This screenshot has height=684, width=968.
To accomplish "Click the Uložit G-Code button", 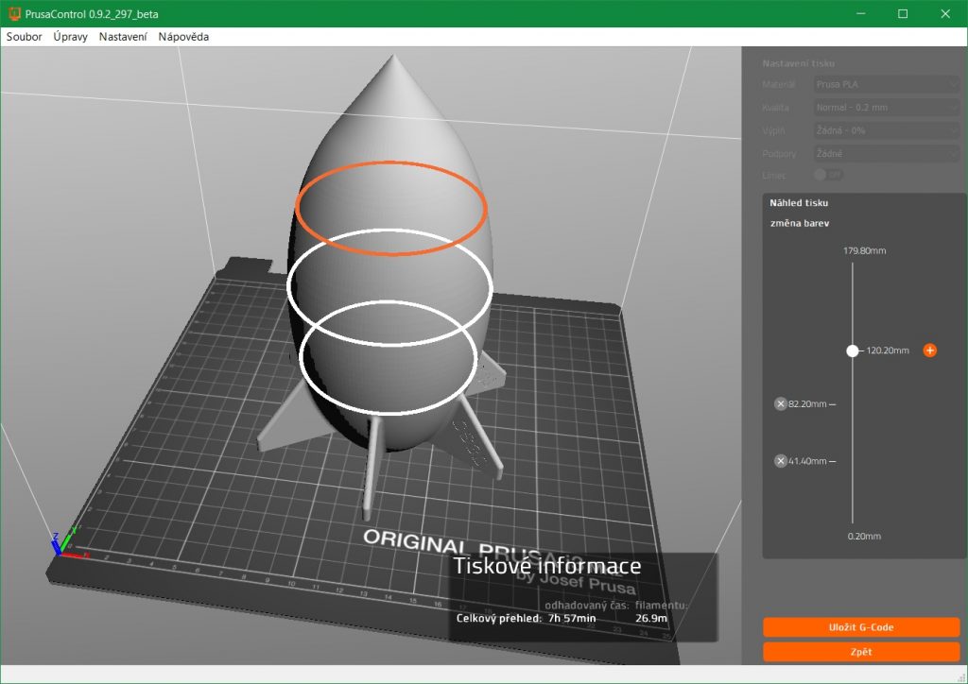I will point(861,627).
